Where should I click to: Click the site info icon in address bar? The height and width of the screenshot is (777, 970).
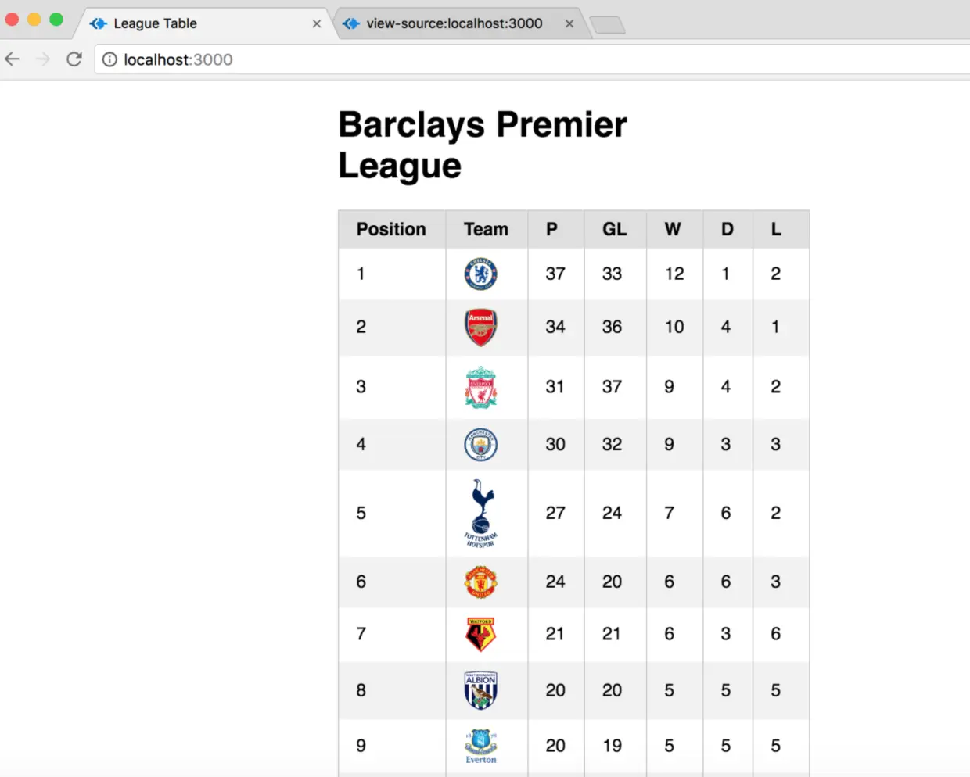click(110, 59)
